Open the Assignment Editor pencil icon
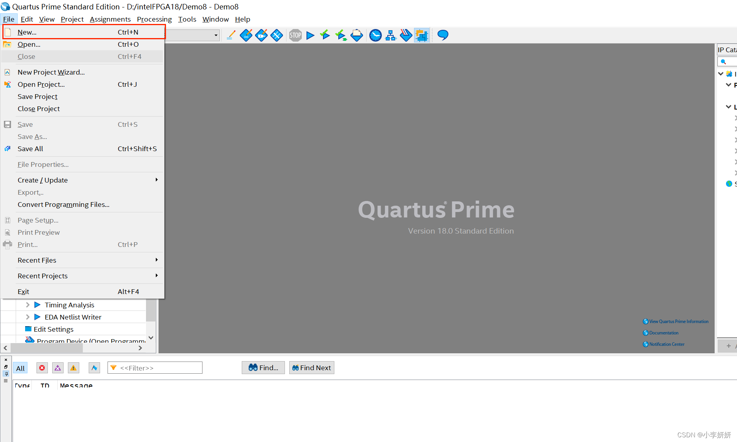Viewport: 737px width, 442px height. [230, 35]
